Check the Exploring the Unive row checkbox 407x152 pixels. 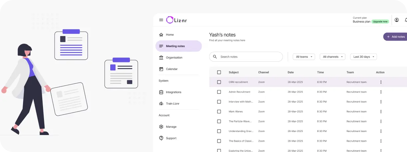point(219,150)
